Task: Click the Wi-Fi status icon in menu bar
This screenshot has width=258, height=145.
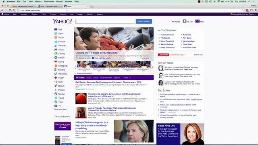Action: pyautogui.click(x=218, y=2)
